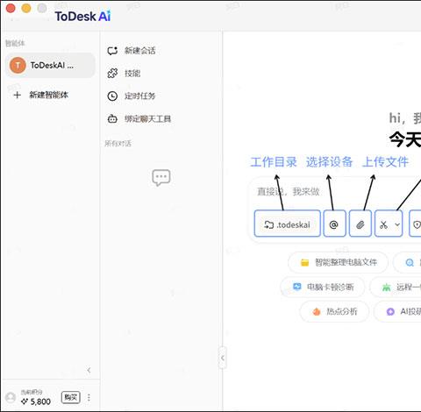The width and height of the screenshot is (421, 412).
Task: Collapse the agent sidebar with left chevron
Action: click(x=89, y=370)
